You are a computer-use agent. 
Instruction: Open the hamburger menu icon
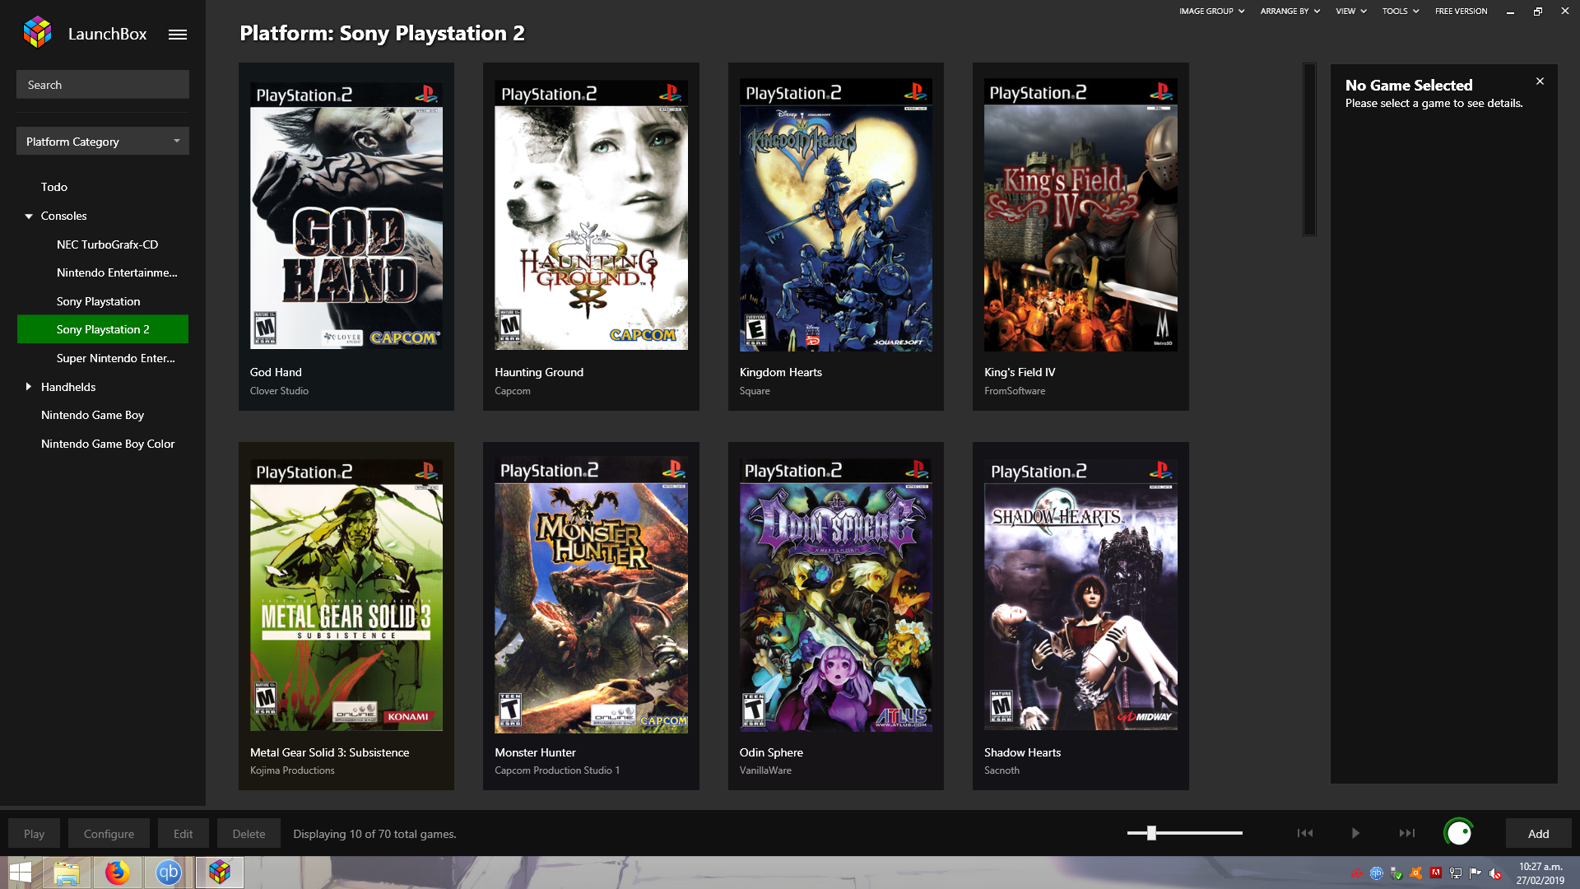pyautogui.click(x=178, y=35)
